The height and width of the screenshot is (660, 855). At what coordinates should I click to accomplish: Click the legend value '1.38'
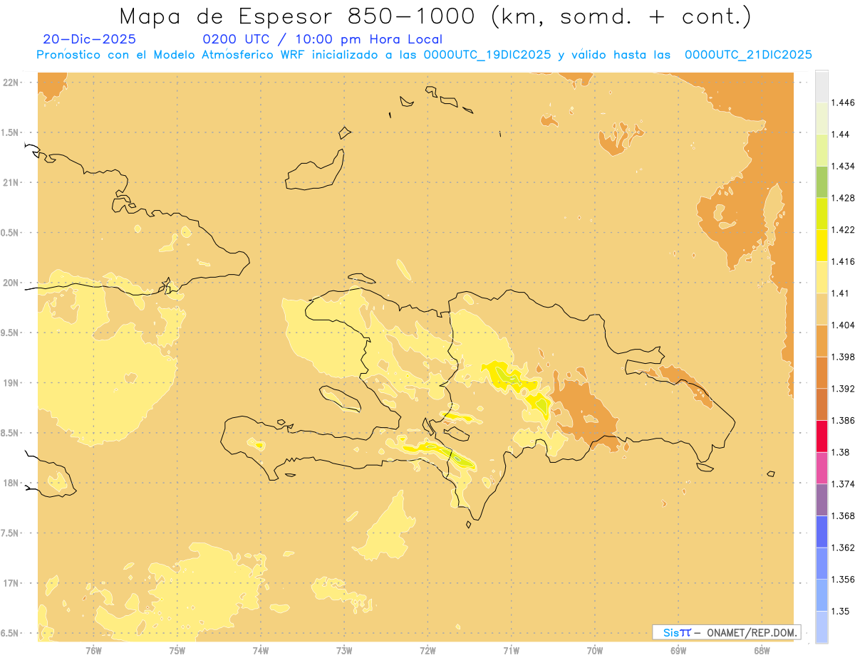click(840, 452)
